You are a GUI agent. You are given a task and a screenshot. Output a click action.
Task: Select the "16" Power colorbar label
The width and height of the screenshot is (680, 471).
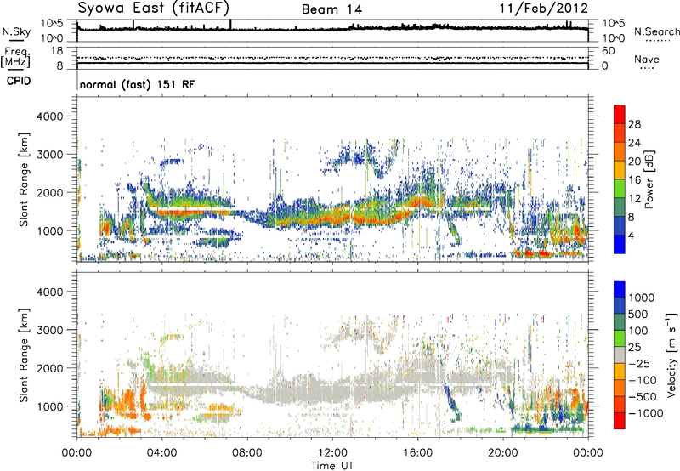click(634, 180)
